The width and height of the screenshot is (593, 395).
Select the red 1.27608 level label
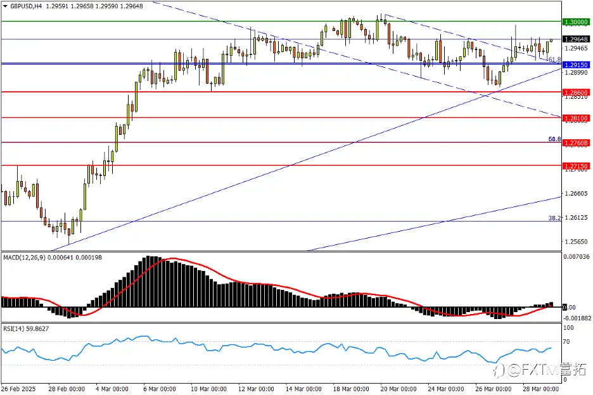coord(576,143)
